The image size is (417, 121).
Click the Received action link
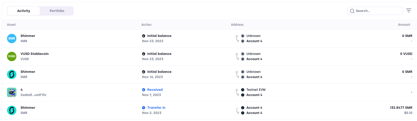155,90
